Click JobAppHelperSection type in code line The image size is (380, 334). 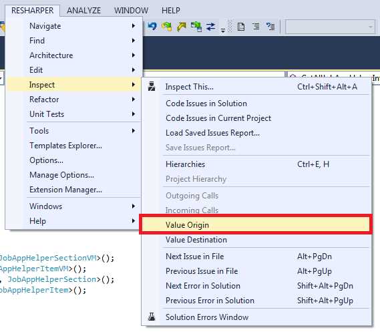(x=52, y=279)
